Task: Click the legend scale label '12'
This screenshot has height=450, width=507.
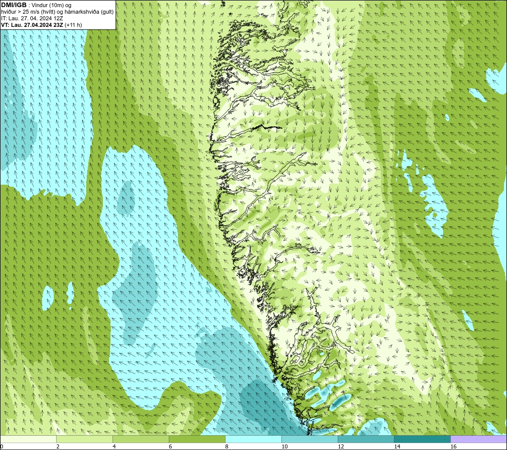Action: tap(341, 447)
